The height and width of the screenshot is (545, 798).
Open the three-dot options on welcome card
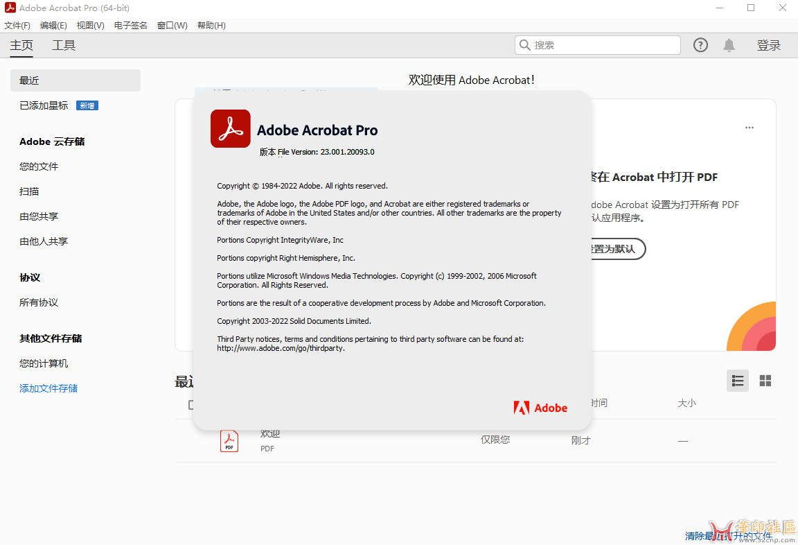coord(749,128)
